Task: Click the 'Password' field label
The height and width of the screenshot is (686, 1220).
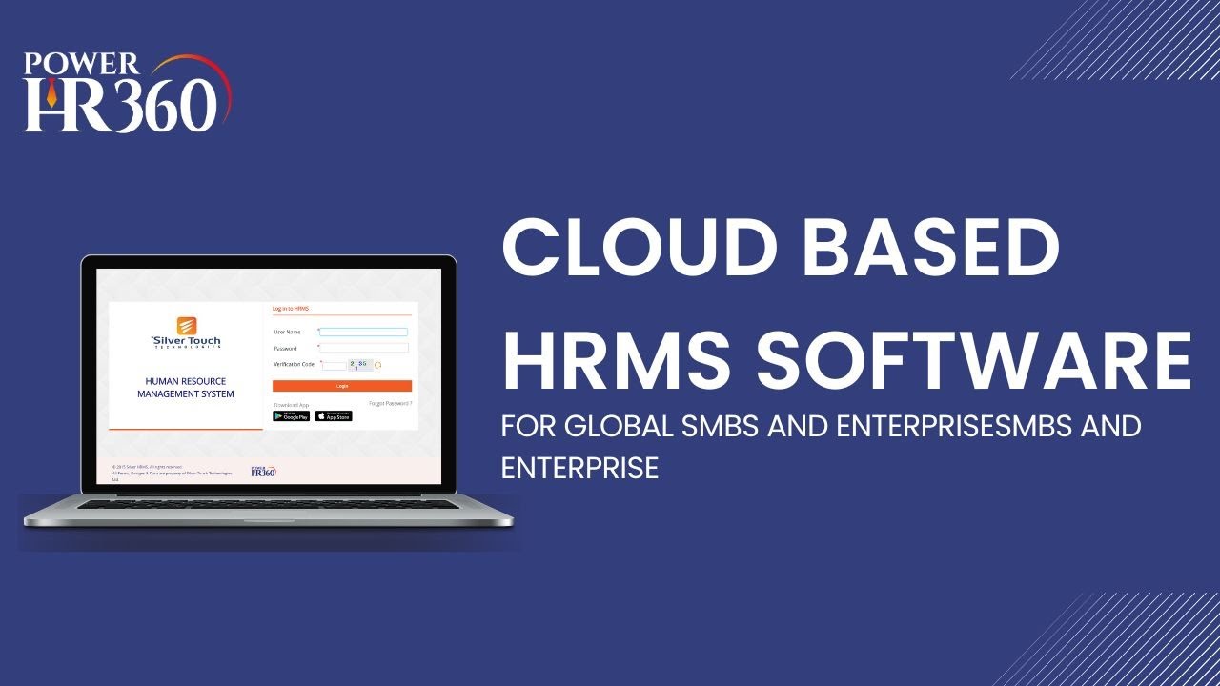Action: click(285, 349)
